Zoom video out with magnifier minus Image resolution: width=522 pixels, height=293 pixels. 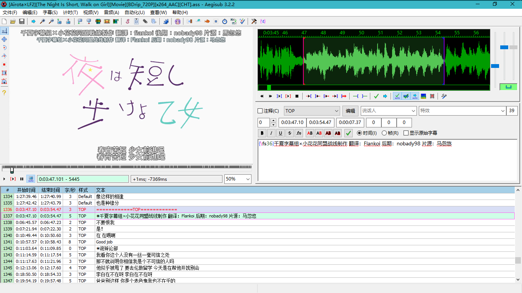pyautogui.click(x=51, y=21)
